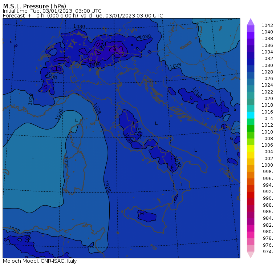This screenshot has width=276, height=266.
Task: Select the '984.' legend value
Action: point(269,218)
